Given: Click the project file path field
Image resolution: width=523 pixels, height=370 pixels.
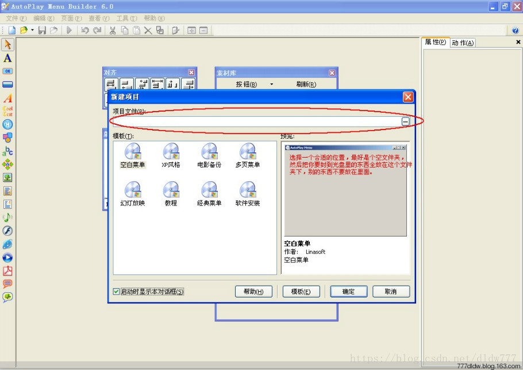Looking at the screenshot, I should pos(257,121).
